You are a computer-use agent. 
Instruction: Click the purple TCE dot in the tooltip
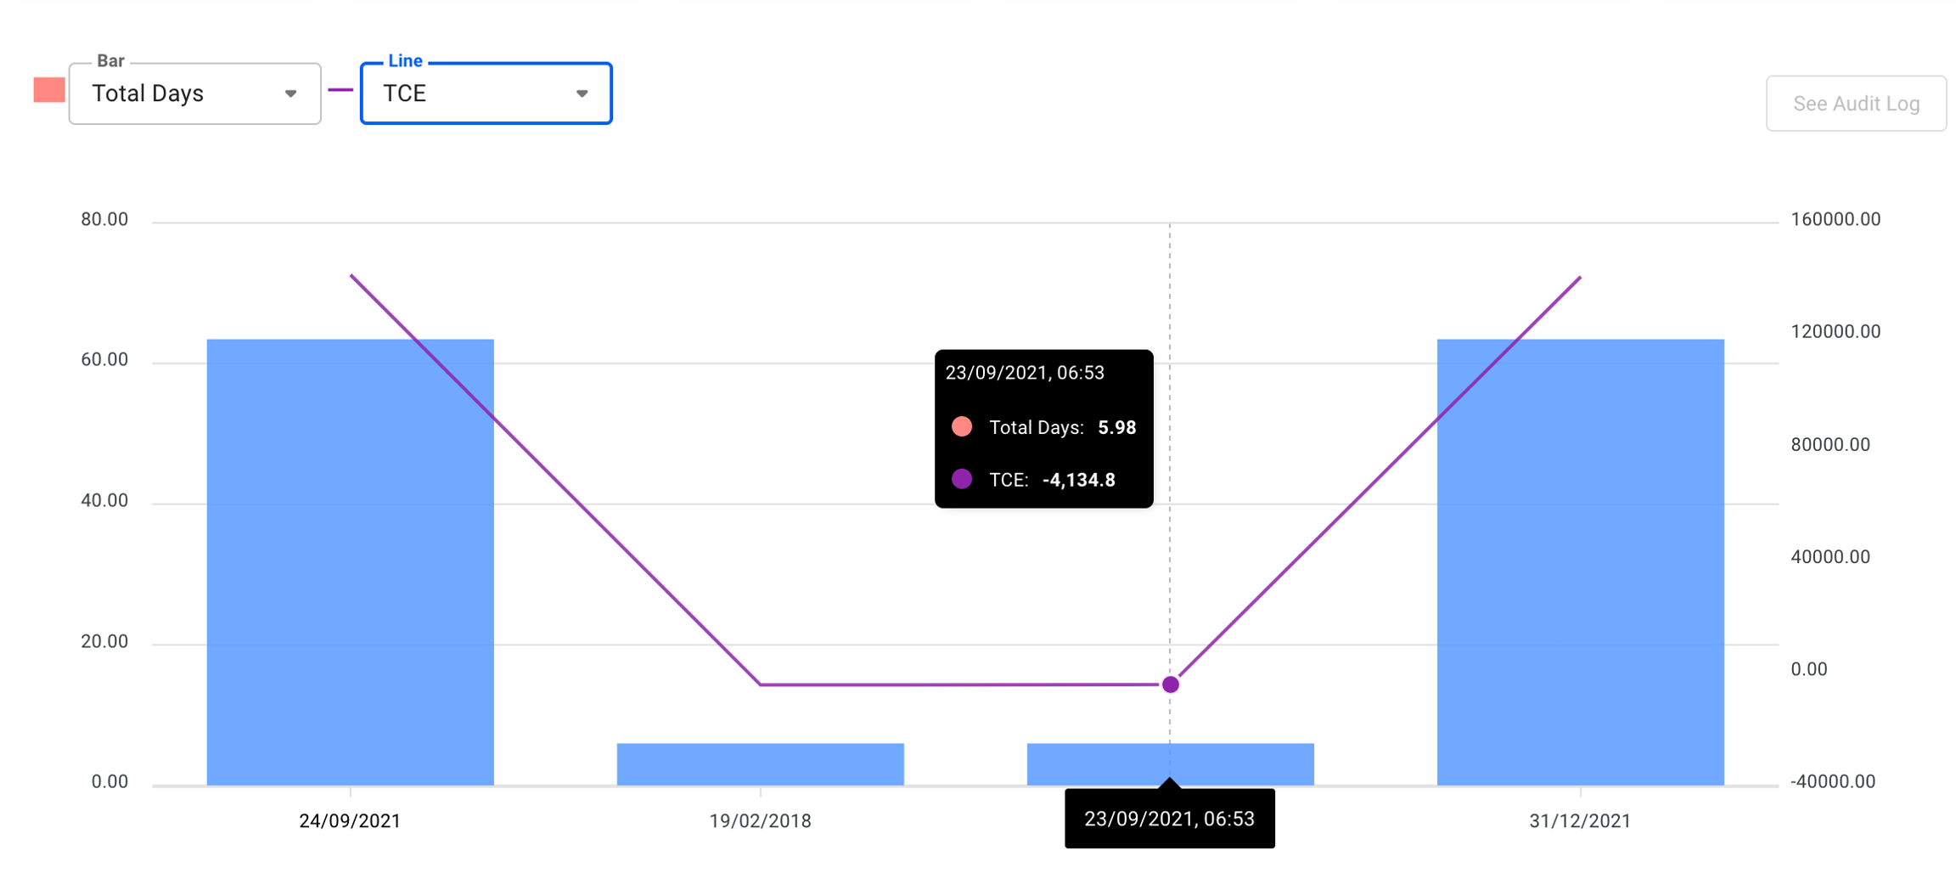961,479
